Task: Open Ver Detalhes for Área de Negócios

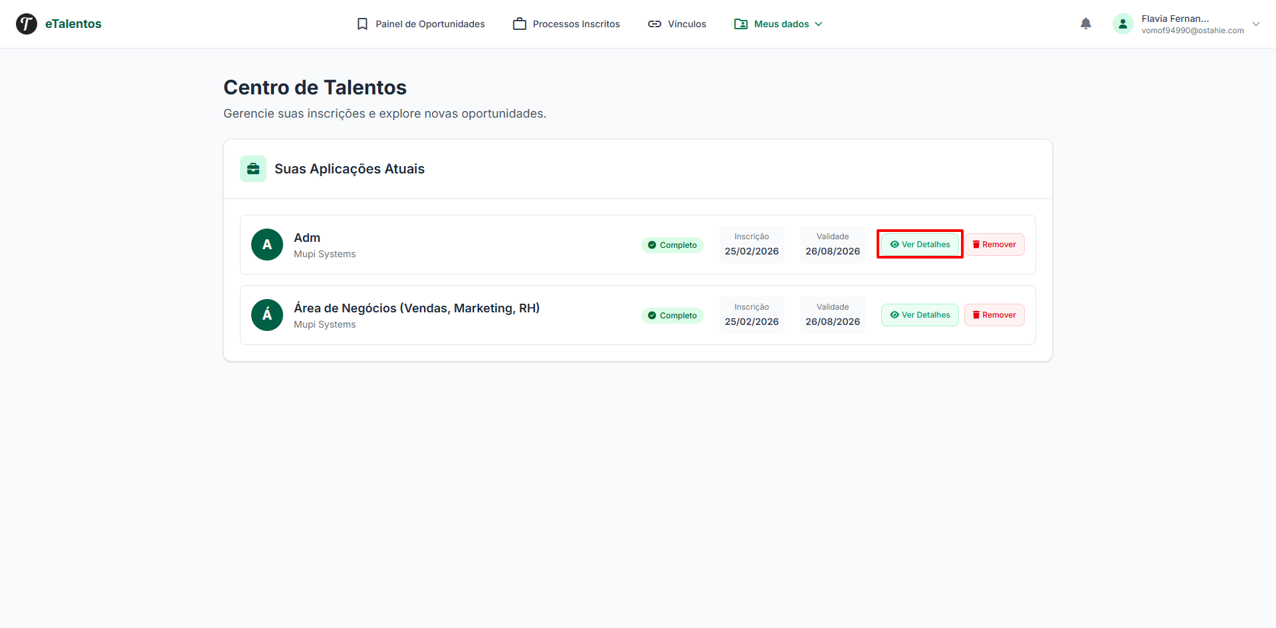Action: (x=919, y=314)
